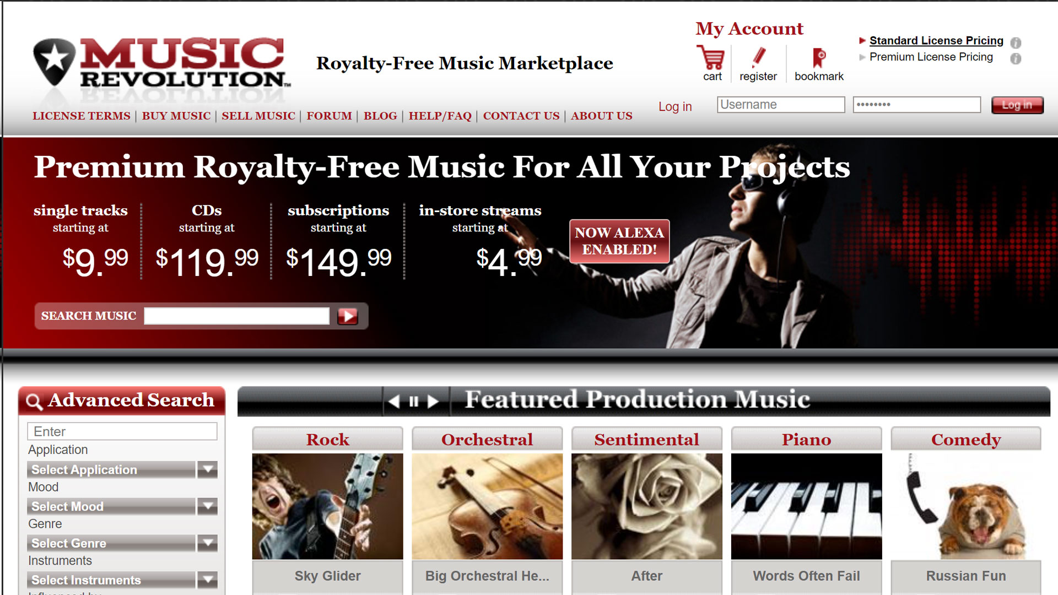Pause the featured music carousel

pyautogui.click(x=414, y=402)
